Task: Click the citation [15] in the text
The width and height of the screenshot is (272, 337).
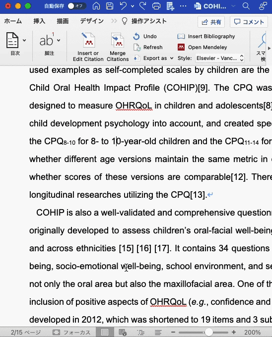Action: (126, 248)
